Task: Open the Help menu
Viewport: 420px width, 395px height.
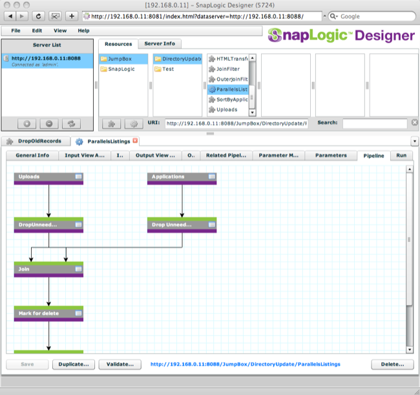Action: pyautogui.click(x=83, y=31)
